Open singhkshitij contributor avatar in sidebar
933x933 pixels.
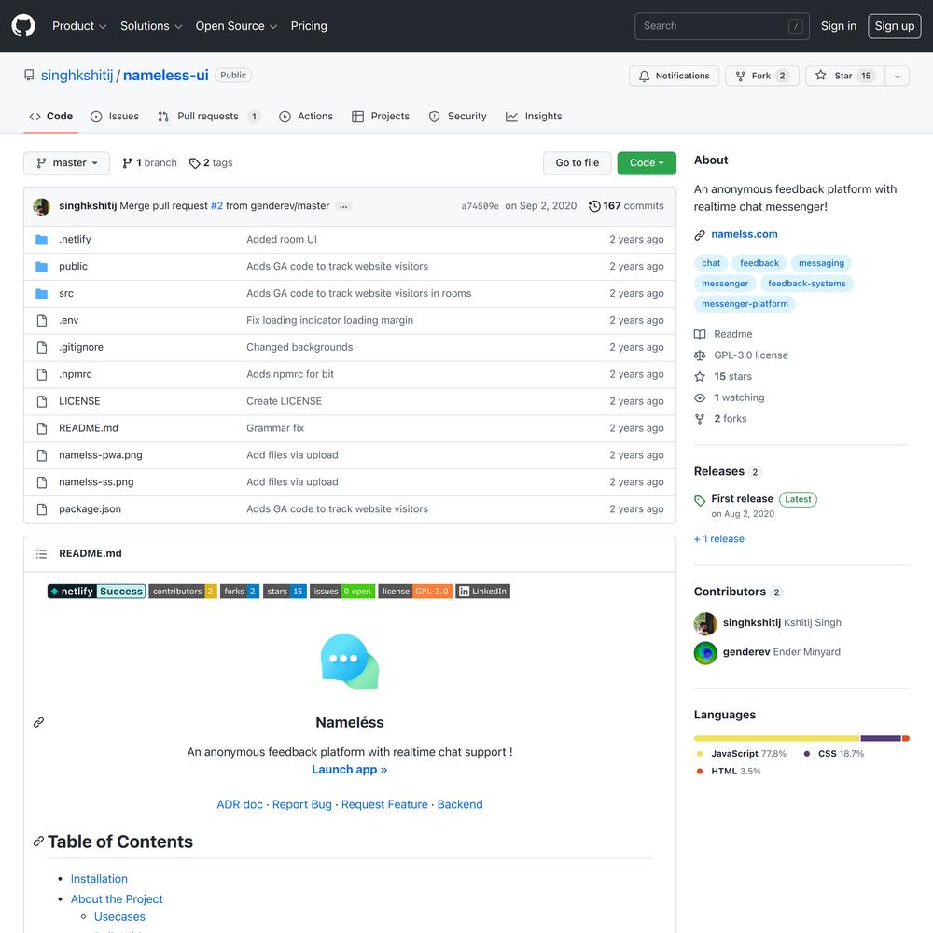pos(705,623)
